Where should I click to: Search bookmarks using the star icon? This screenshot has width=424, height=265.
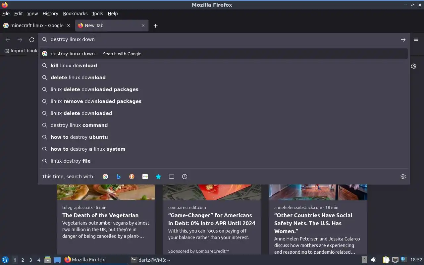tap(158, 177)
